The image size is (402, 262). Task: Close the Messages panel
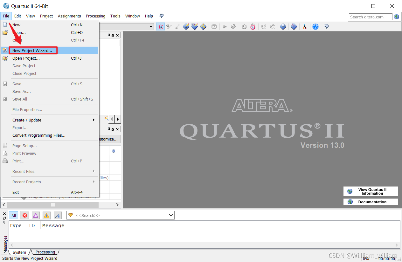pos(4,213)
